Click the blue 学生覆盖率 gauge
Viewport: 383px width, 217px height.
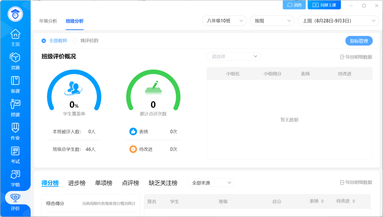(74, 90)
